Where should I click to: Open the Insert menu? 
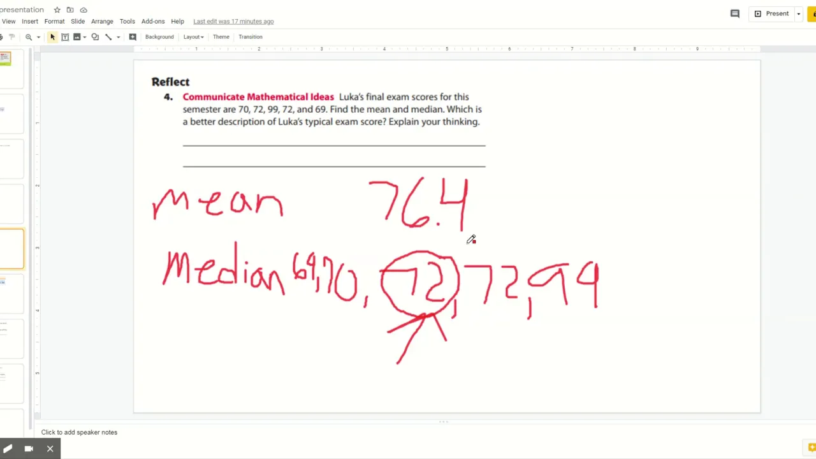(30, 21)
